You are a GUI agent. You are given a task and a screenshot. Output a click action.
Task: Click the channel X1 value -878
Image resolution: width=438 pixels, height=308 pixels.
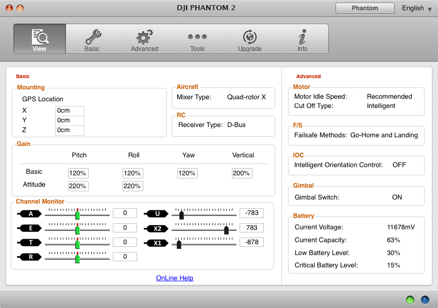[251, 242]
